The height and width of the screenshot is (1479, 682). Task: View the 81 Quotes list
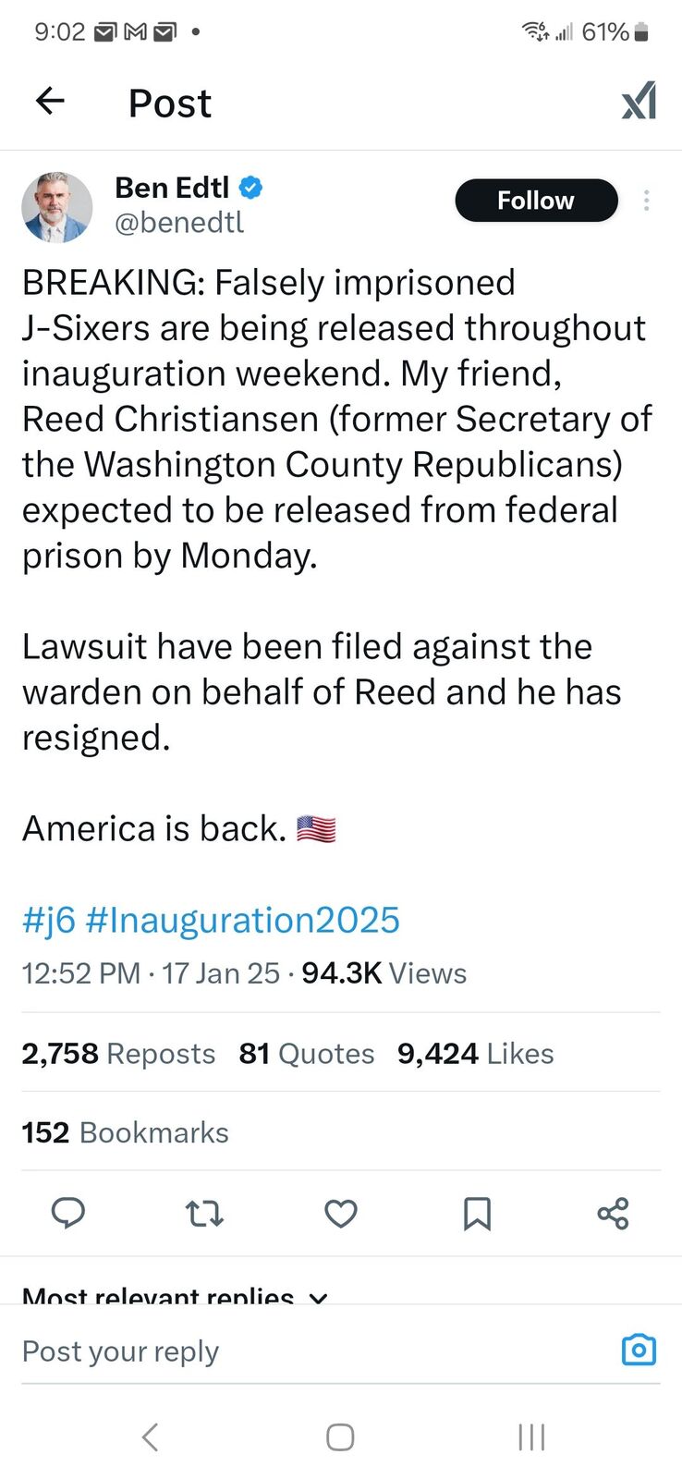click(307, 1054)
